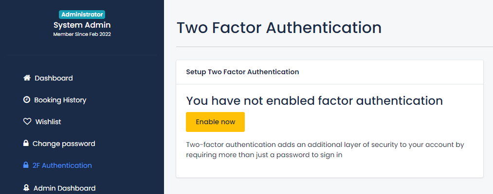
Task: Click the System Admin profile name
Action: click(x=82, y=25)
